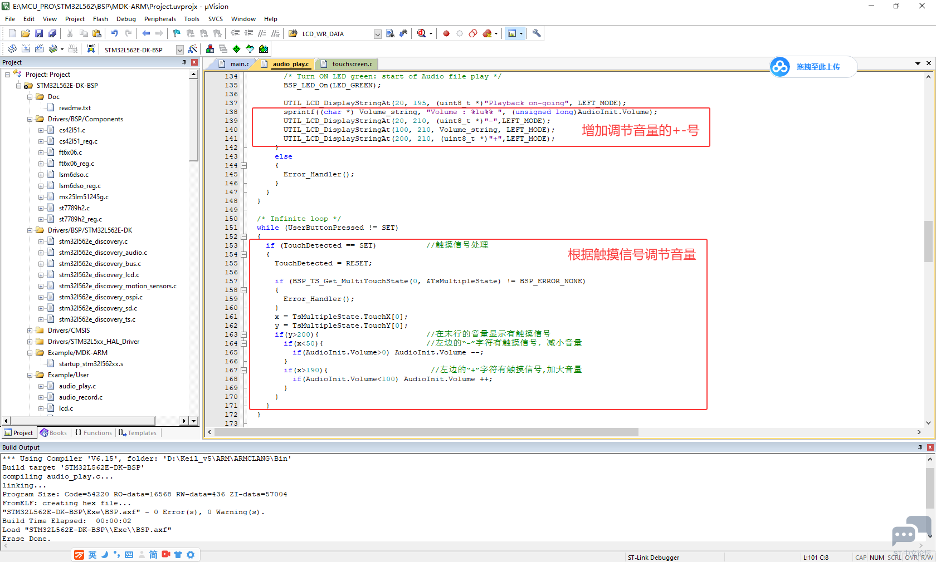Save the current file with the floppy icon
The image size is (936, 562).
click(x=39, y=33)
